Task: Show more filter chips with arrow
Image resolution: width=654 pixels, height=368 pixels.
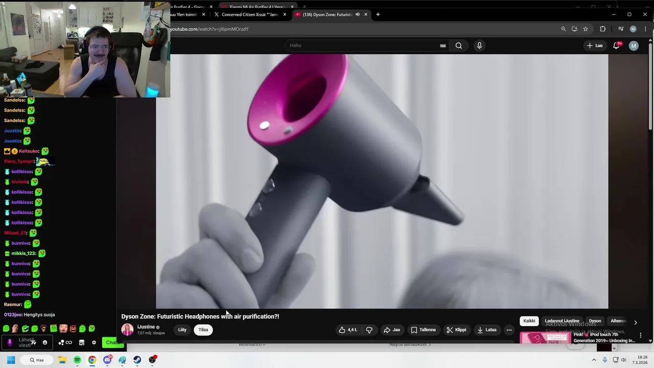Action: [x=635, y=323]
